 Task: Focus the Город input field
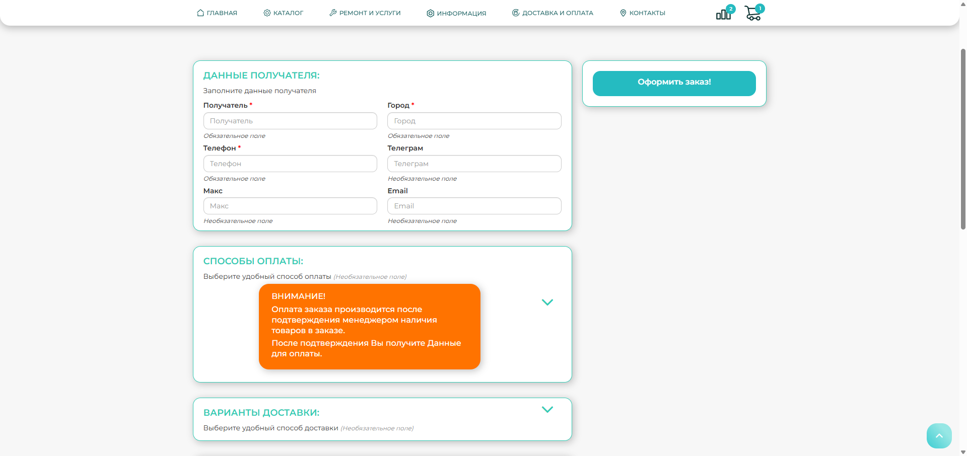point(474,121)
